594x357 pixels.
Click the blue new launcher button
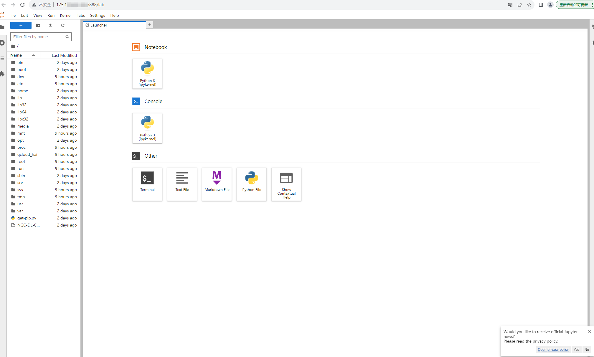pos(21,25)
